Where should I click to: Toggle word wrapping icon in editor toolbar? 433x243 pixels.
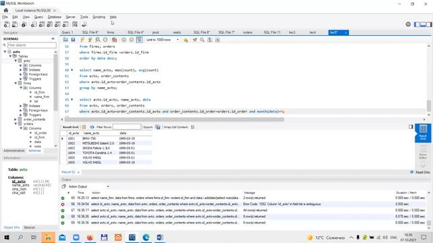coord(218,40)
